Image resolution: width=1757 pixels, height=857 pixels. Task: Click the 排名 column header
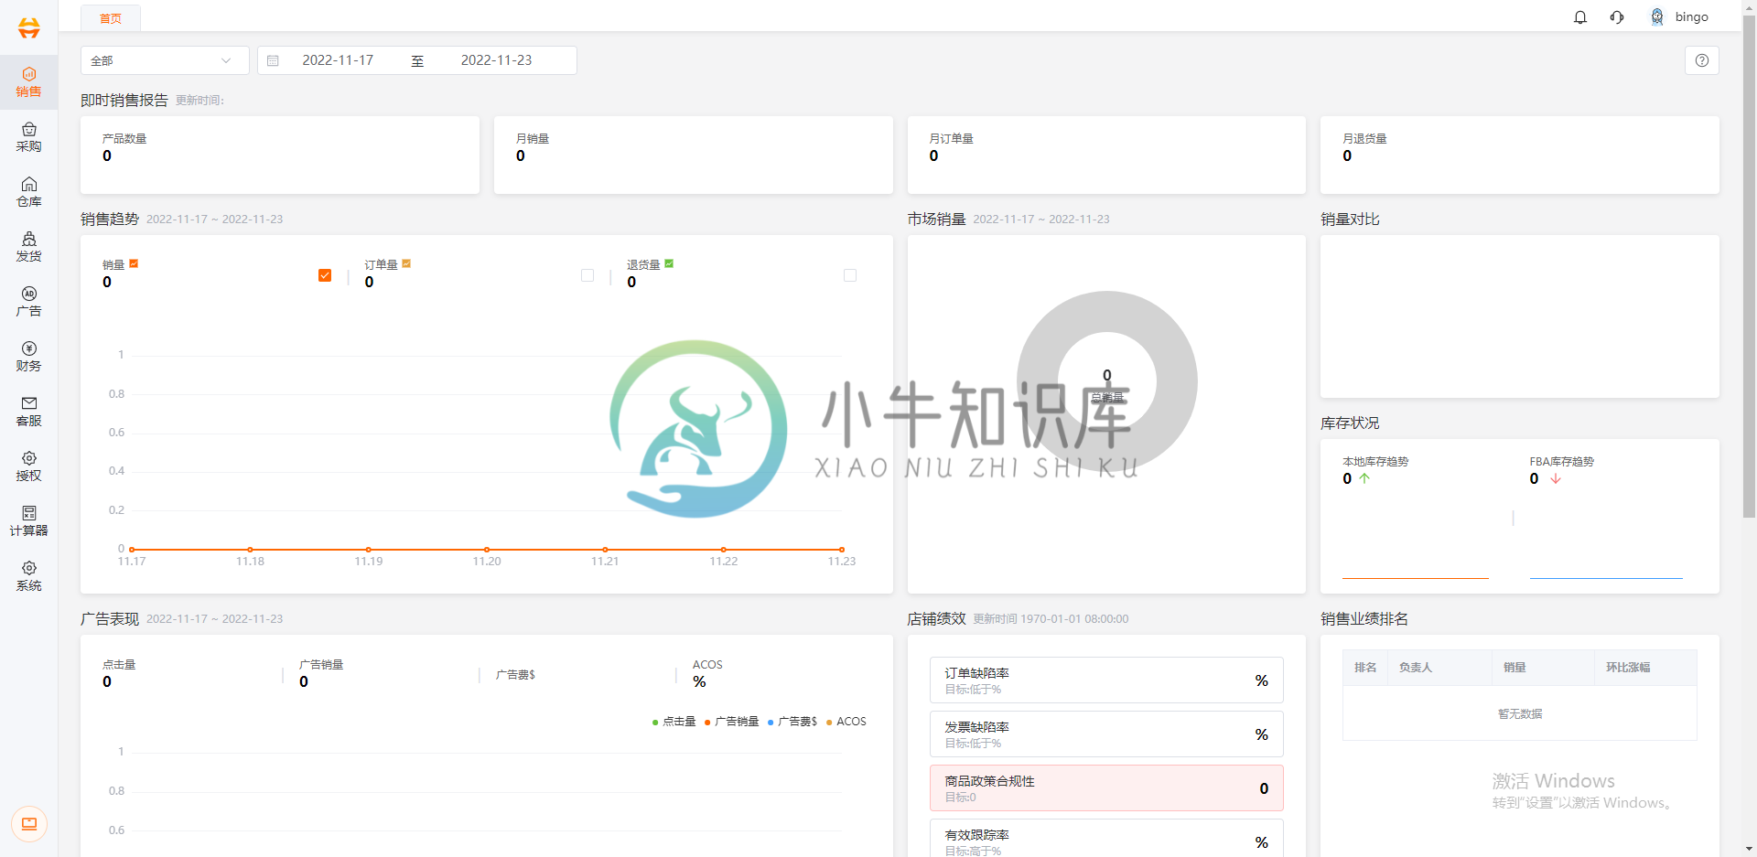(1365, 668)
